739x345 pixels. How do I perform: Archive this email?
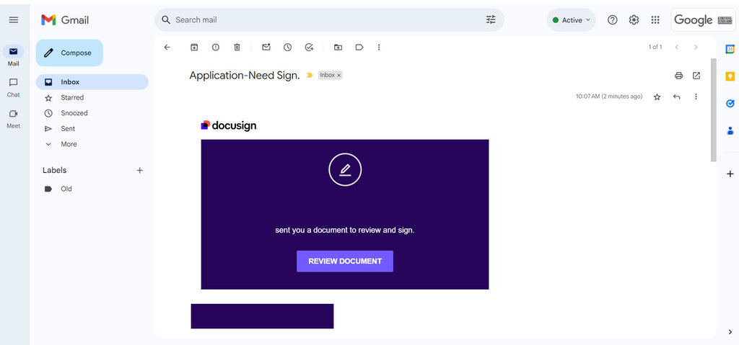click(x=194, y=47)
